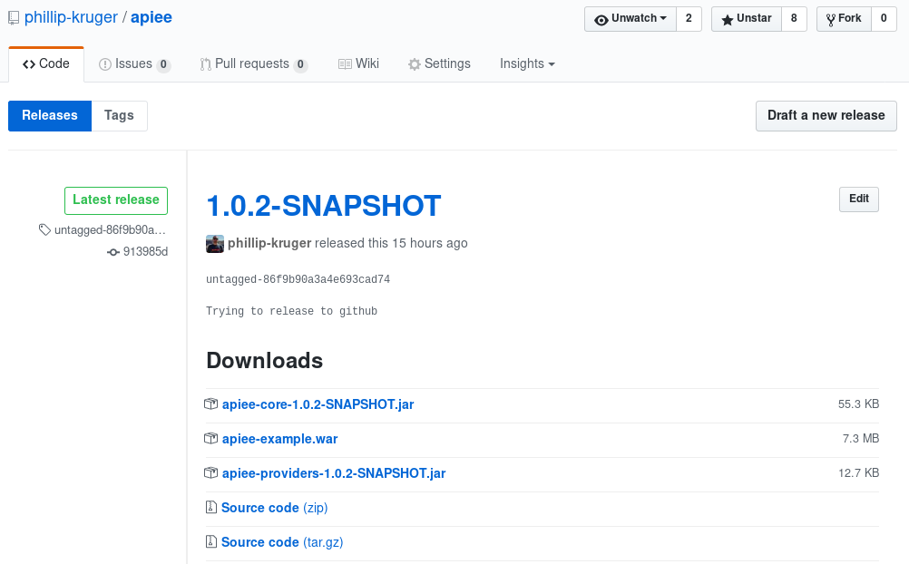
Task: Click the eye icon on Unwatch
Action: point(601,19)
